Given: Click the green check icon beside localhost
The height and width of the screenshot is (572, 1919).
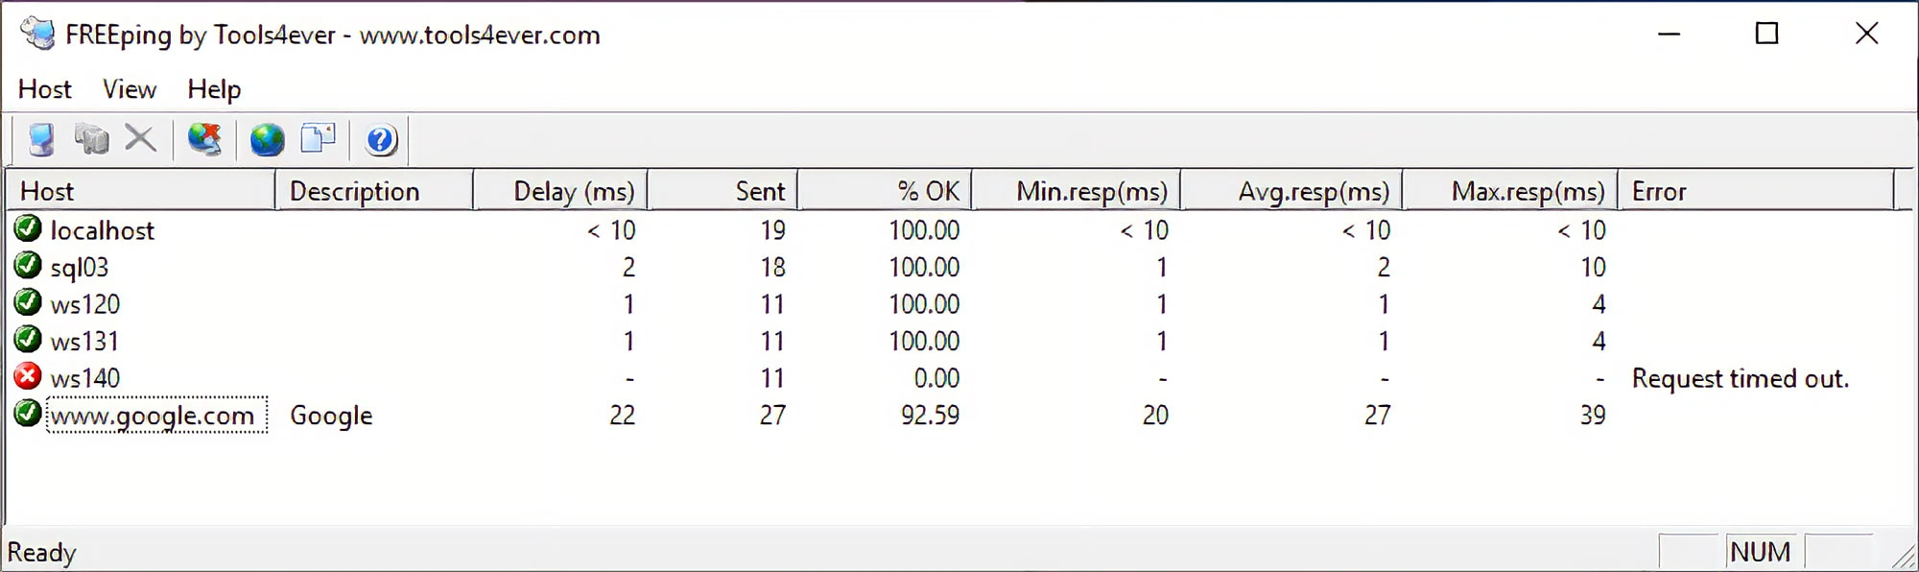Looking at the screenshot, I should click(x=28, y=228).
